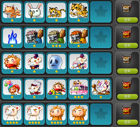Open the brown treasure chest in top row
This screenshot has width=140, height=127.
pyautogui.click(x=127, y=8)
